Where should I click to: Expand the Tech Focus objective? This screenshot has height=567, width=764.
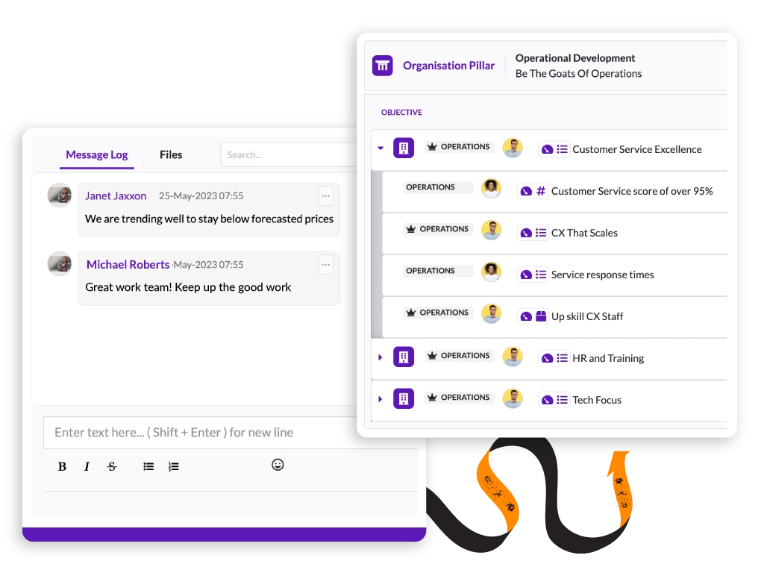point(381,399)
